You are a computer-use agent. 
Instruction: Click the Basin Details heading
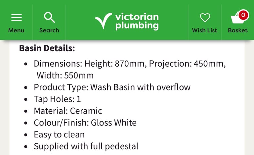pyautogui.click(x=47, y=48)
